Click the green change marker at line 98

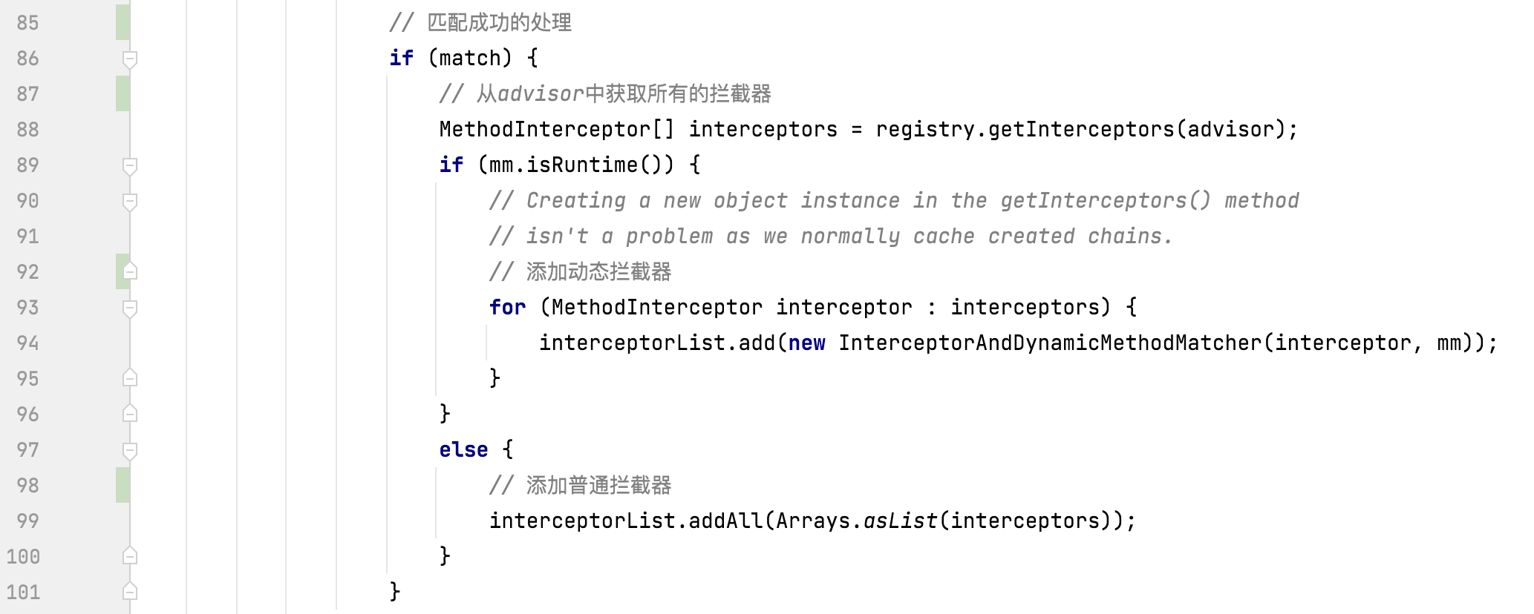coord(123,485)
